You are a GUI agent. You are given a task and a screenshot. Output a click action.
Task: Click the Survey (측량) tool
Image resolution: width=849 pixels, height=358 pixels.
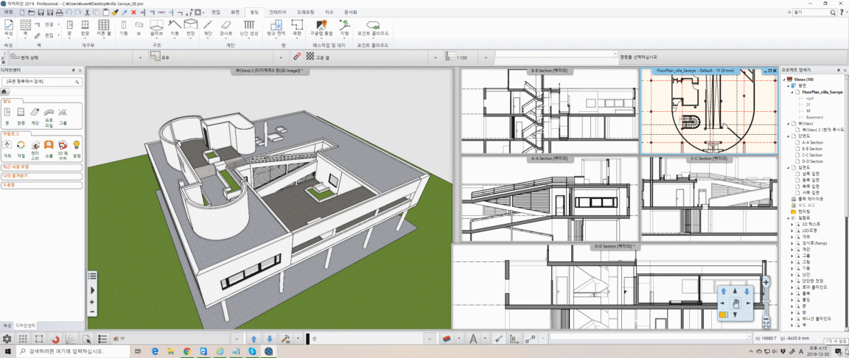pos(297,27)
